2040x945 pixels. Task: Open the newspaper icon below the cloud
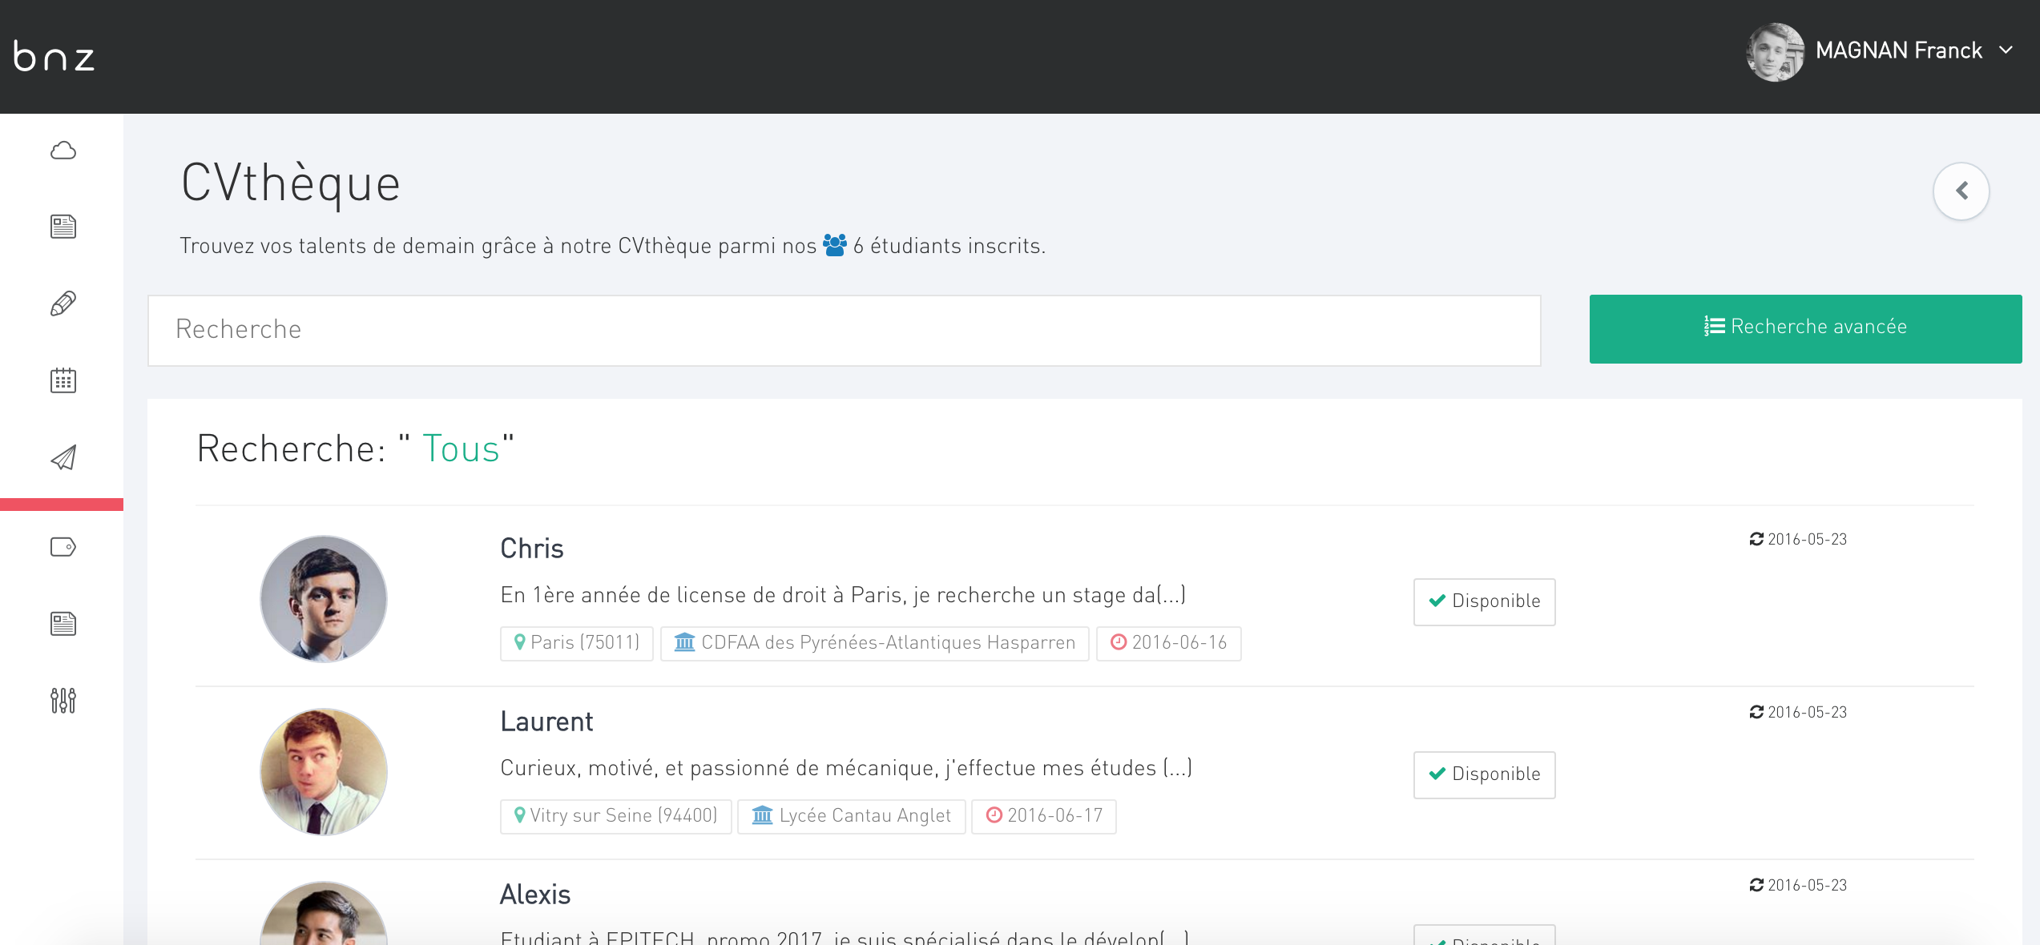pos(62,227)
